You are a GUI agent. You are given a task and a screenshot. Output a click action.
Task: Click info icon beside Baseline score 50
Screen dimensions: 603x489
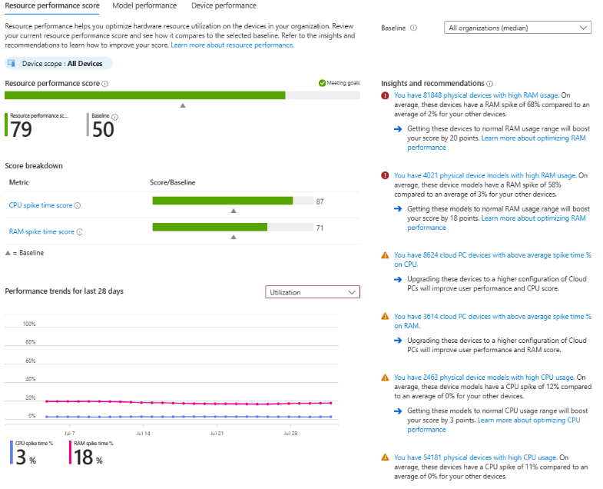click(114, 117)
